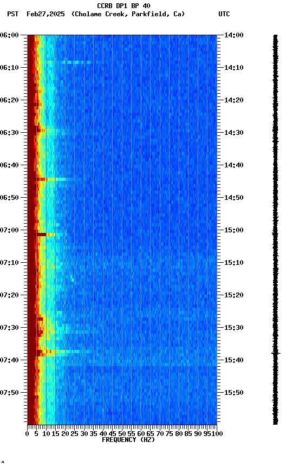The width and height of the screenshot is (299, 468).
Task: Click the 'UTC' timezone label
Action: pos(224,14)
